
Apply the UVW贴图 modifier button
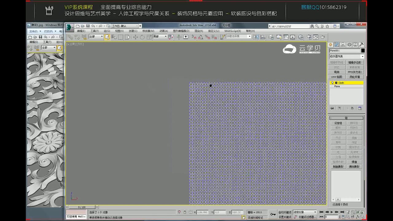337,77
